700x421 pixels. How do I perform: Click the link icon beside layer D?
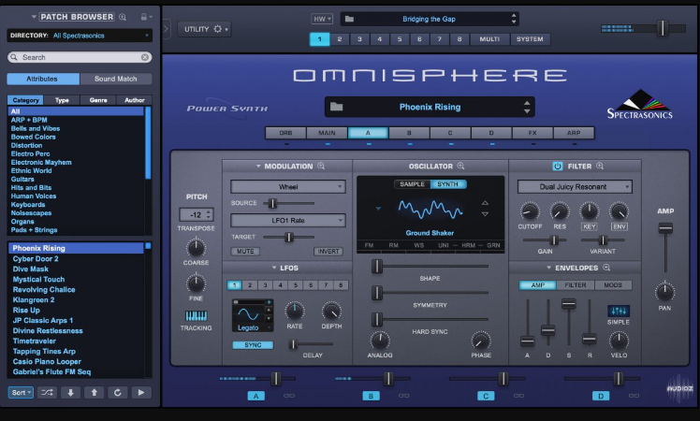point(634,396)
